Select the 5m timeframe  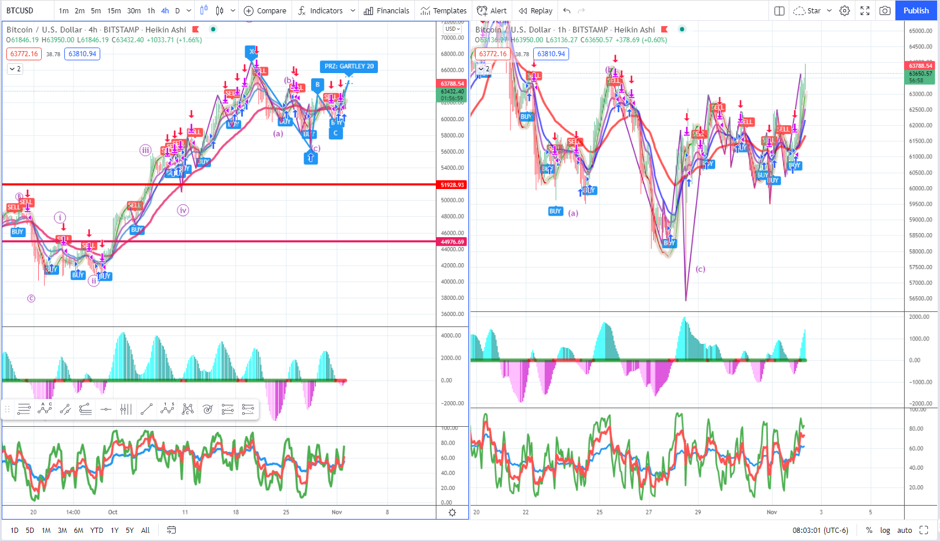(x=96, y=10)
